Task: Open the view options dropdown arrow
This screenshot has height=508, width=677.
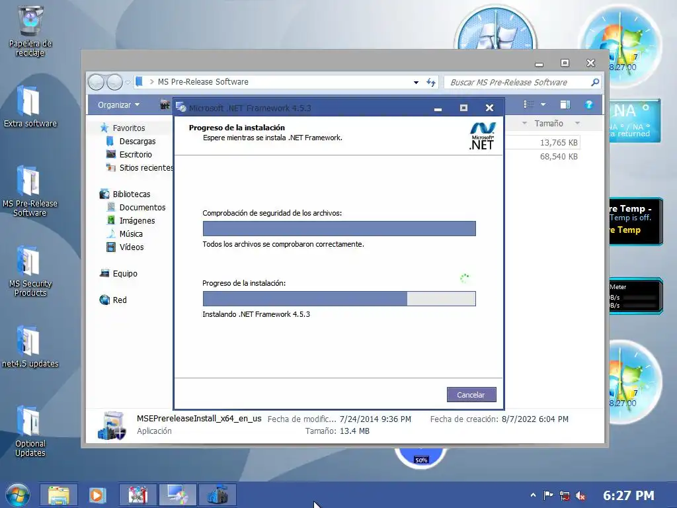Action: tap(543, 105)
